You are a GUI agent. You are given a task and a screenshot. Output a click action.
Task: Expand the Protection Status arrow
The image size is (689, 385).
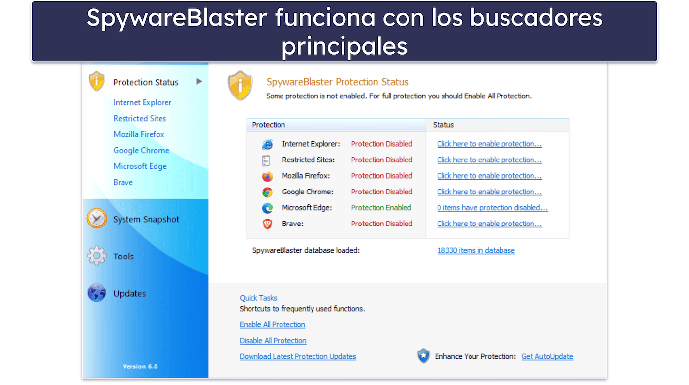point(199,81)
